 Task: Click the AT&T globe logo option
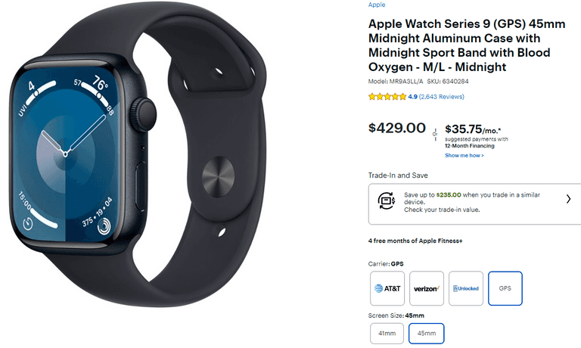coord(387,288)
